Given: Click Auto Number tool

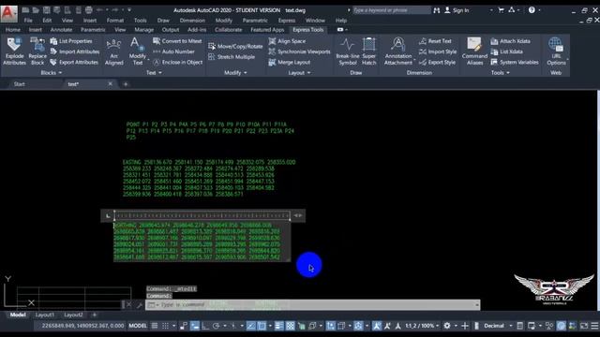Looking at the screenshot, I should [x=173, y=51].
